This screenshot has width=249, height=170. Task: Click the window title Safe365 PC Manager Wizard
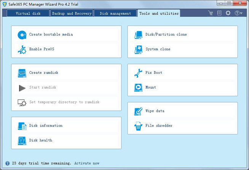tap(43, 4)
